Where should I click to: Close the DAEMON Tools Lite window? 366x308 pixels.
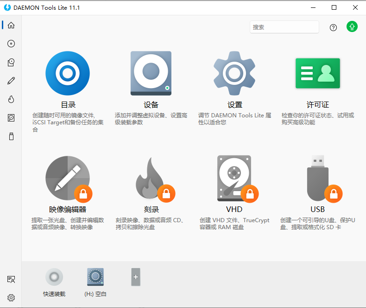[x=355, y=7]
